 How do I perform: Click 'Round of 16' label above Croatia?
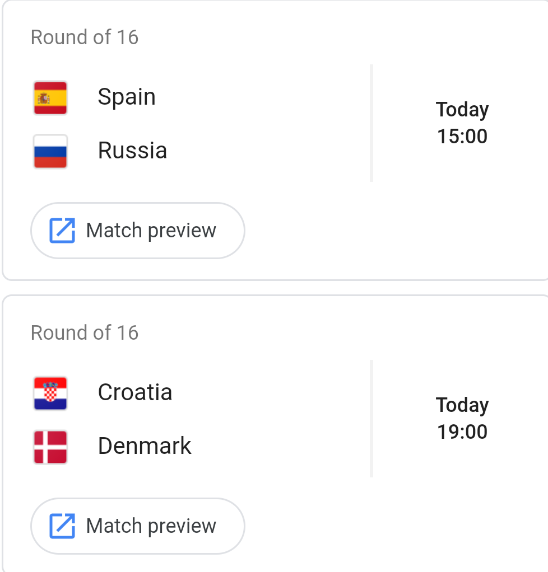[x=85, y=333]
